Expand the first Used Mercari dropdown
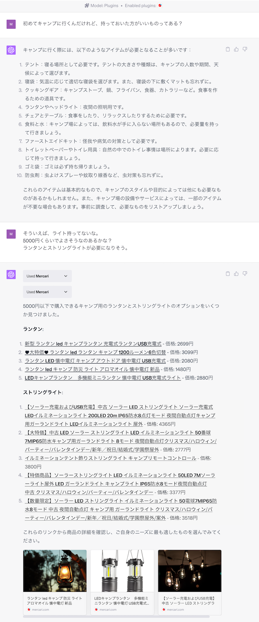Viewport: 259px width, 622px height. coord(47,276)
